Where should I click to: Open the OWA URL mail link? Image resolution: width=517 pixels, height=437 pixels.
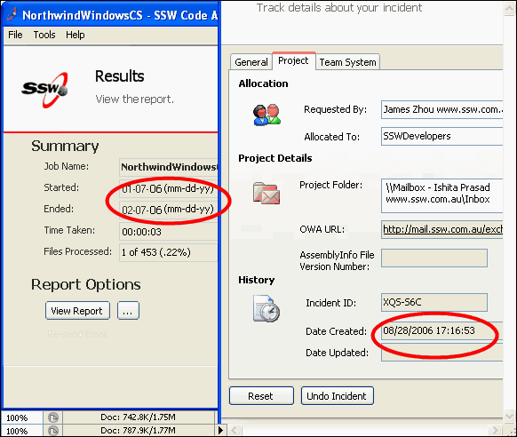tap(442, 229)
